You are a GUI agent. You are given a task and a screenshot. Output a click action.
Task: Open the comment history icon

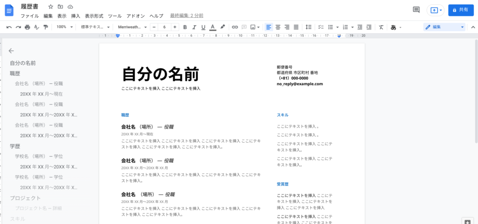(x=416, y=10)
